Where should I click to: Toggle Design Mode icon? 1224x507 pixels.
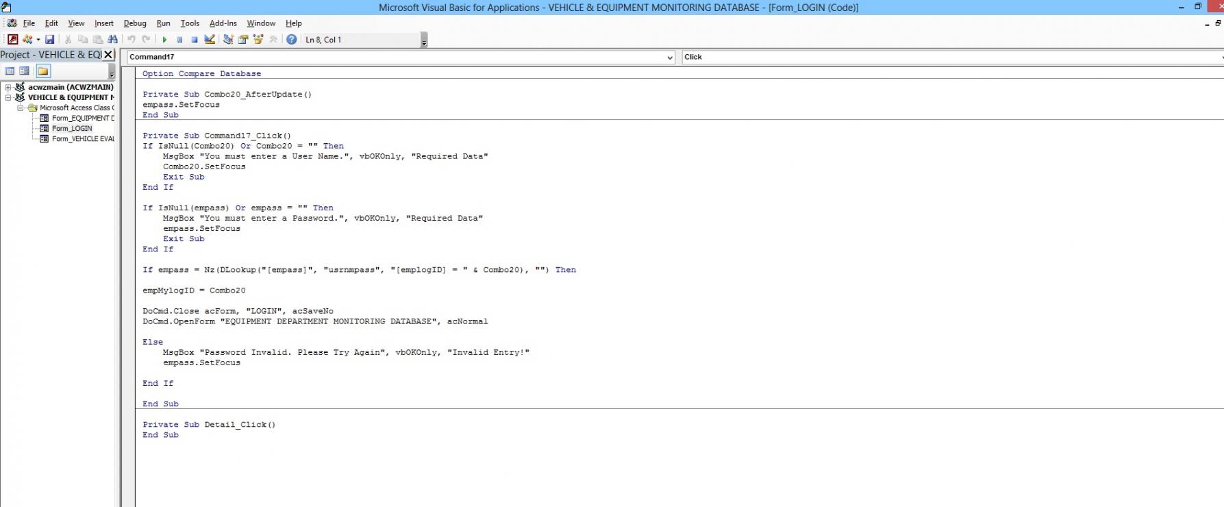click(210, 40)
